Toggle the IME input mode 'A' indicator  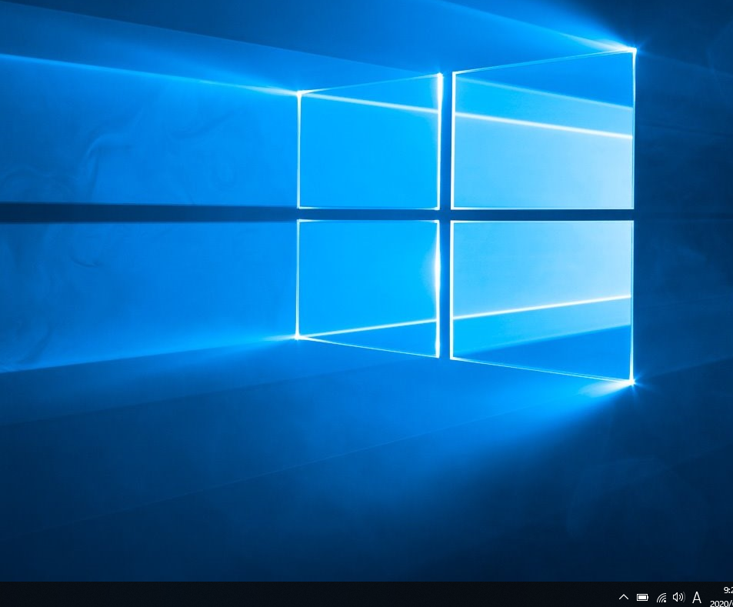point(697,597)
